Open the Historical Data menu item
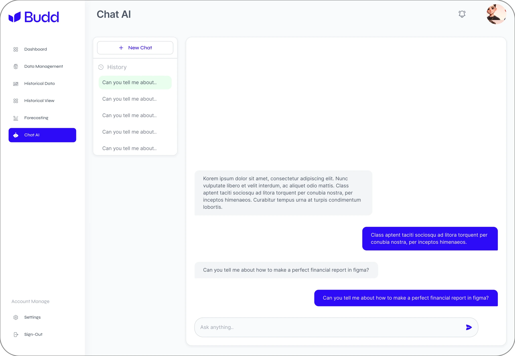 [42, 84]
